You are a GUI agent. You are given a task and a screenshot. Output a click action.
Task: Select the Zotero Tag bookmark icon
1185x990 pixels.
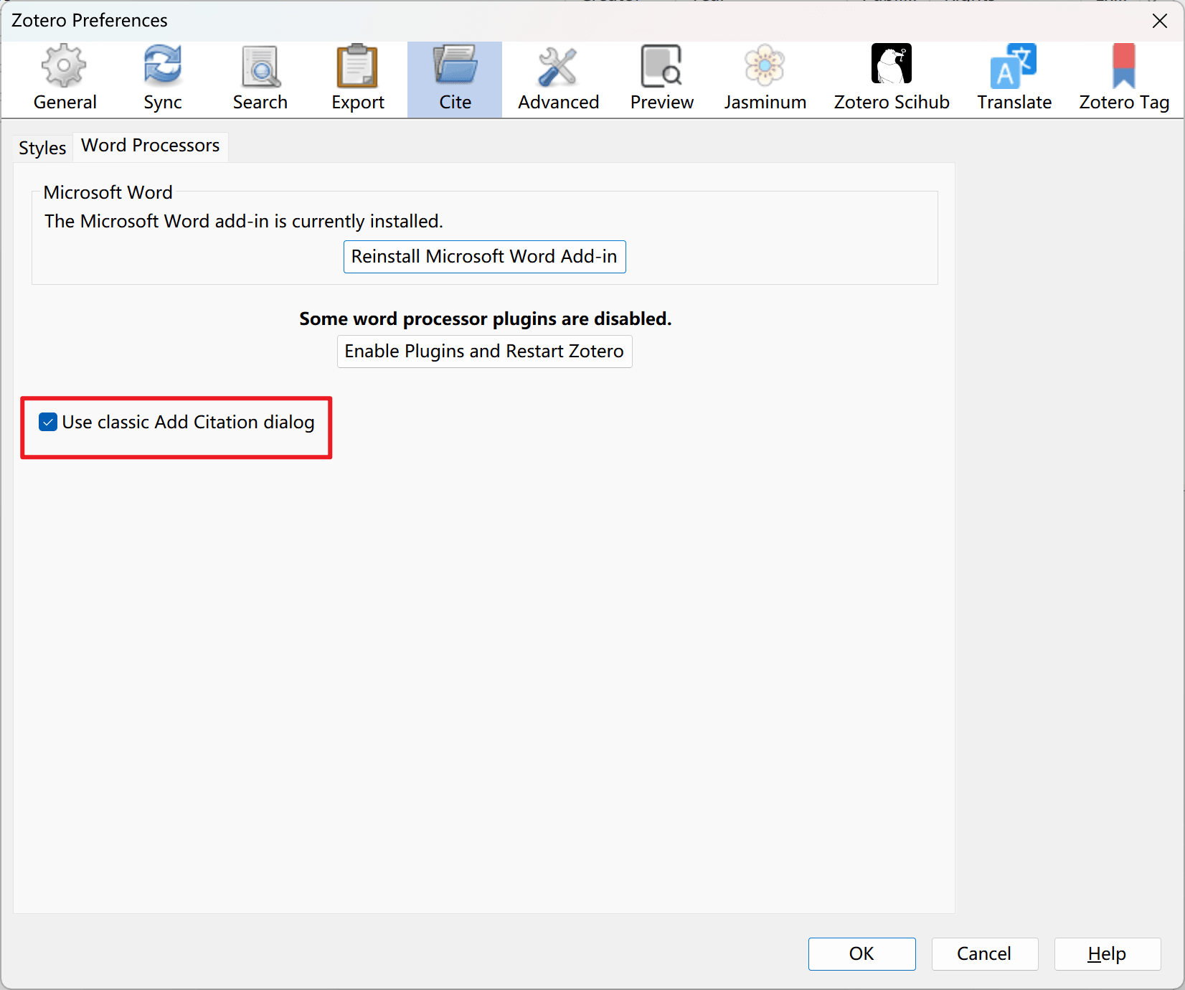coord(1123,66)
